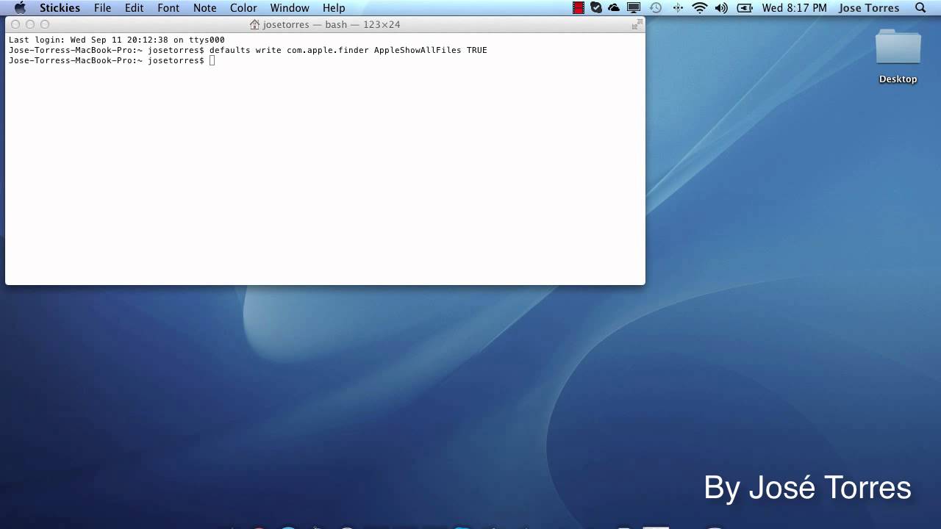Open the Font menu
941x529 pixels.
tap(168, 8)
